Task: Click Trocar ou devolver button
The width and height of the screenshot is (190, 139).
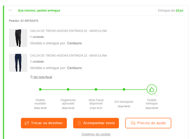Action: pyautogui.click(x=44, y=123)
